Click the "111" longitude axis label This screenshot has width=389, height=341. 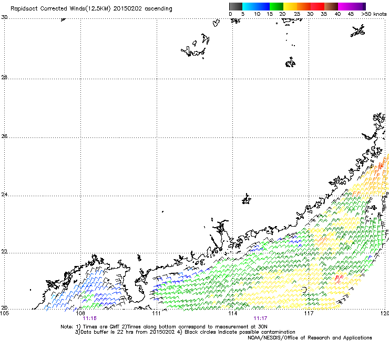[156, 314]
